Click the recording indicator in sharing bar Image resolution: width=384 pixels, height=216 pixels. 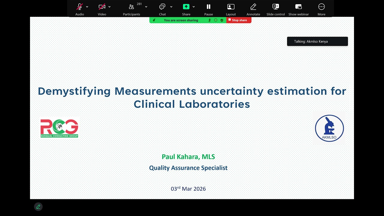click(x=216, y=20)
